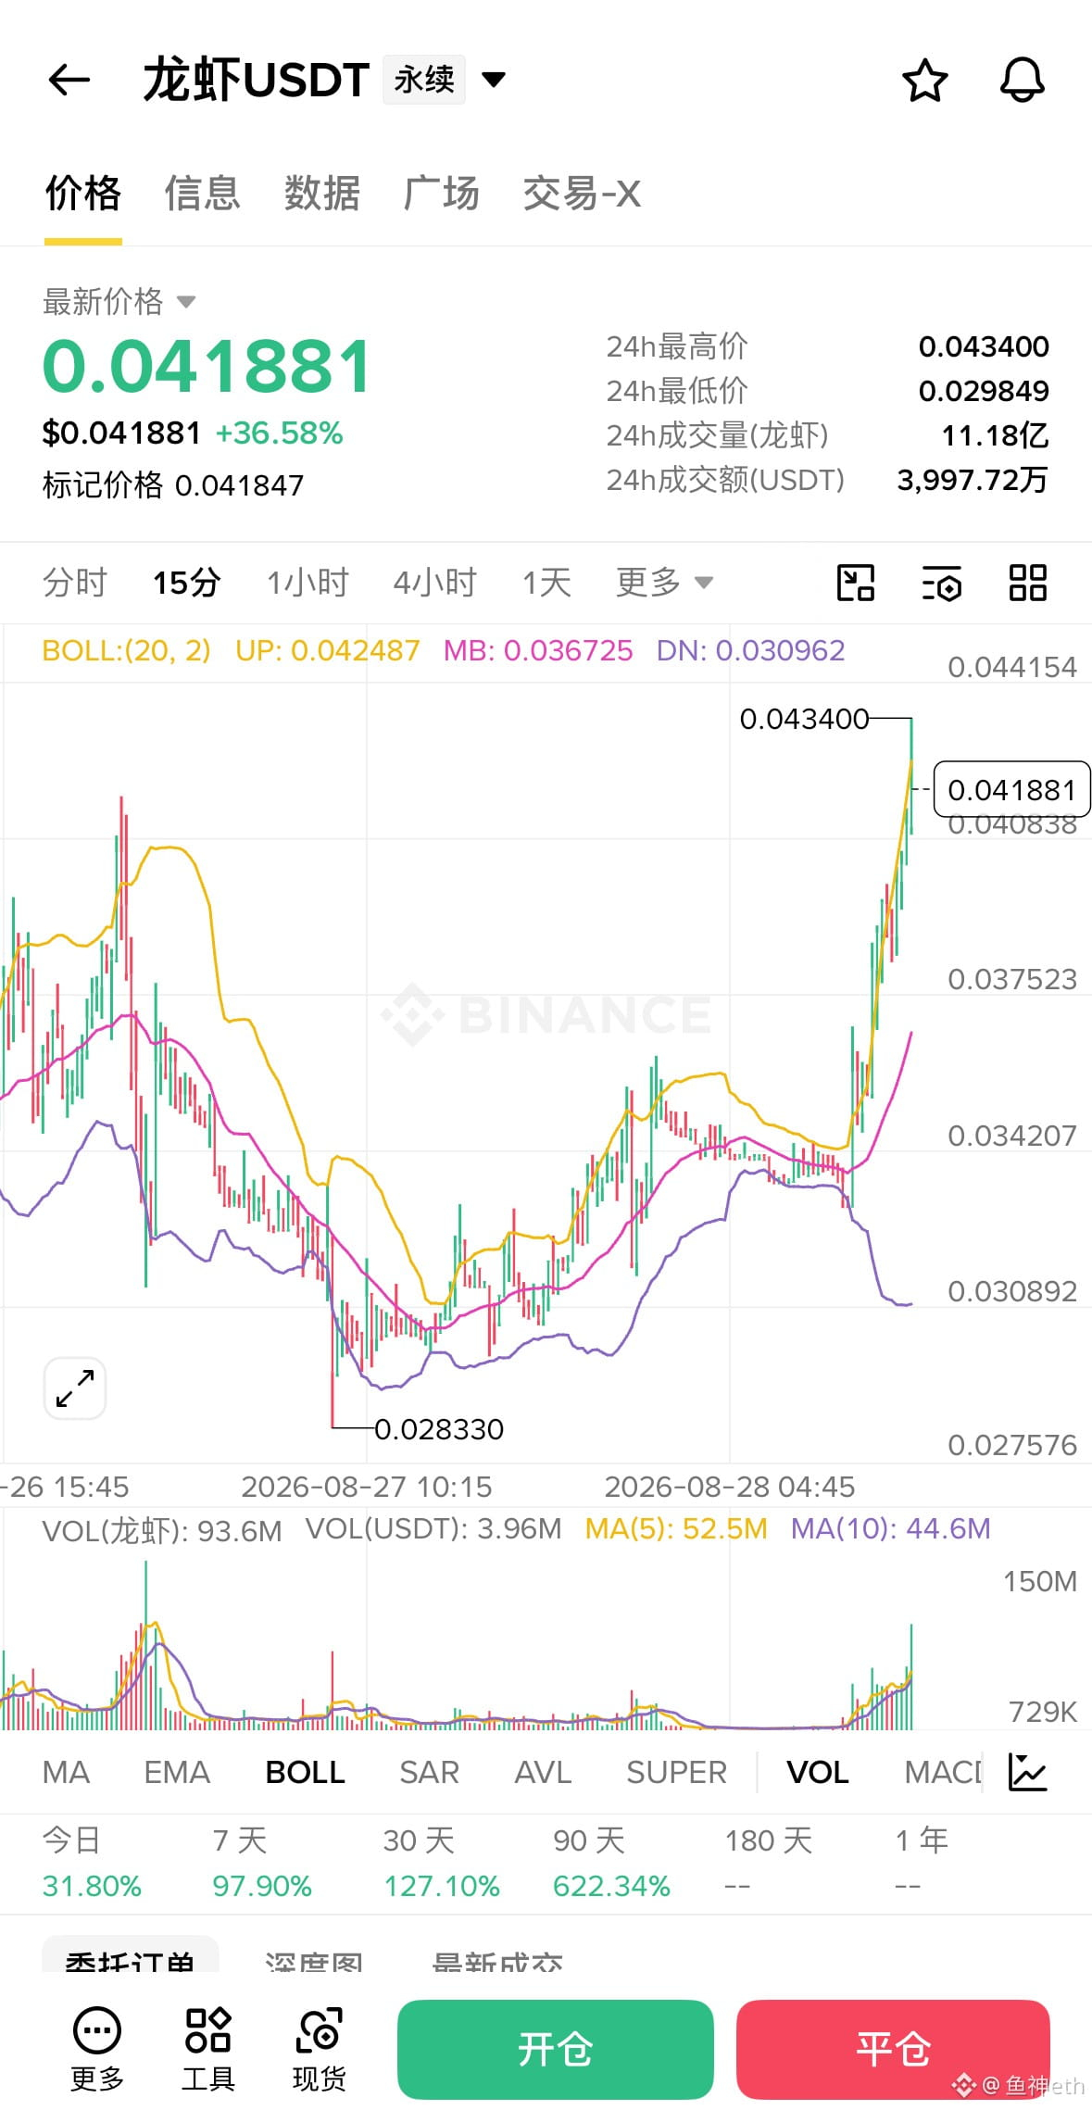Screen dimensions: 1092x2110
Task: Tap current price label 0.041881 on chart
Action: pos(1011,790)
